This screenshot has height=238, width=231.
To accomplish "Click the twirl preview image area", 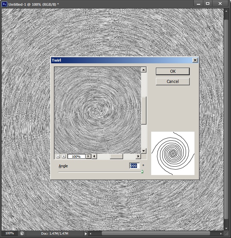I will [97, 110].
